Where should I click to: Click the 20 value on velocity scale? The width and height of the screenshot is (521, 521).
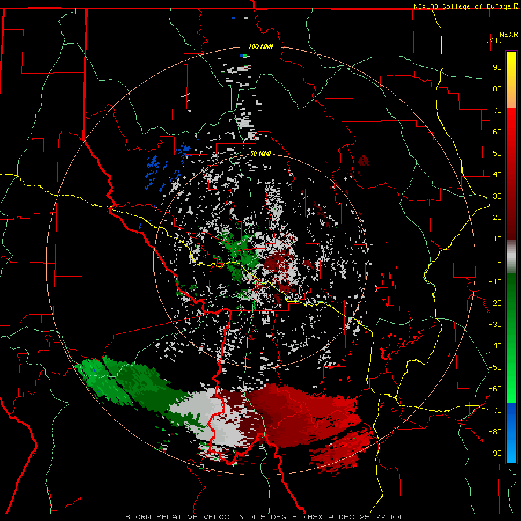click(x=497, y=217)
